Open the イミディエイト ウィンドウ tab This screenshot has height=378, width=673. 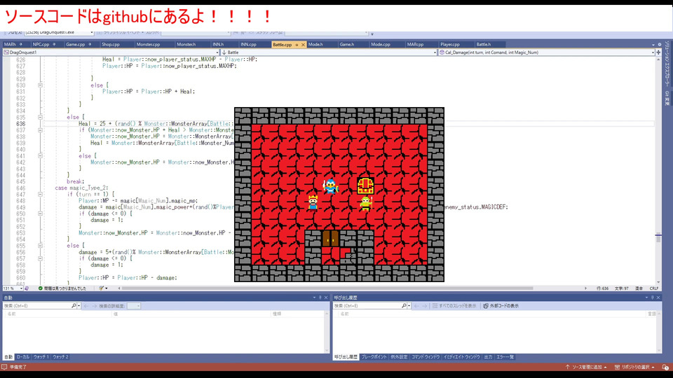(x=462, y=357)
